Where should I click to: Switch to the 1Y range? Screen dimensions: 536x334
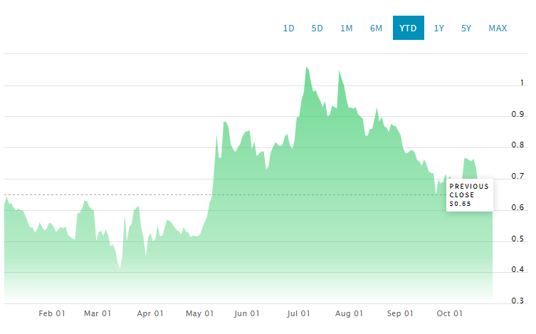click(x=439, y=28)
